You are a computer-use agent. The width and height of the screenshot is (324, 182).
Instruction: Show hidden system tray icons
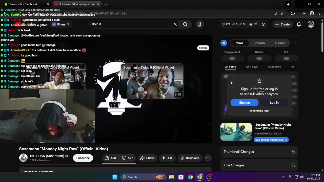283,177
